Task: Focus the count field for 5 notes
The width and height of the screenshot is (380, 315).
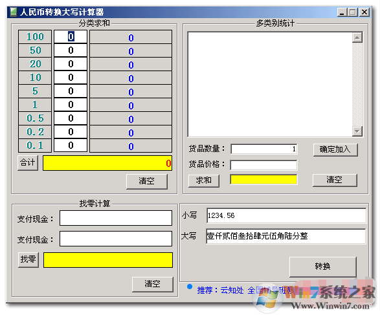Action: (71, 91)
